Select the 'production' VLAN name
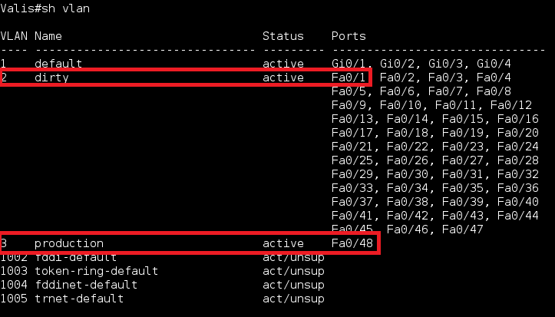Image resolution: width=555 pixels, height=317 pixels. tap(68, 243)
